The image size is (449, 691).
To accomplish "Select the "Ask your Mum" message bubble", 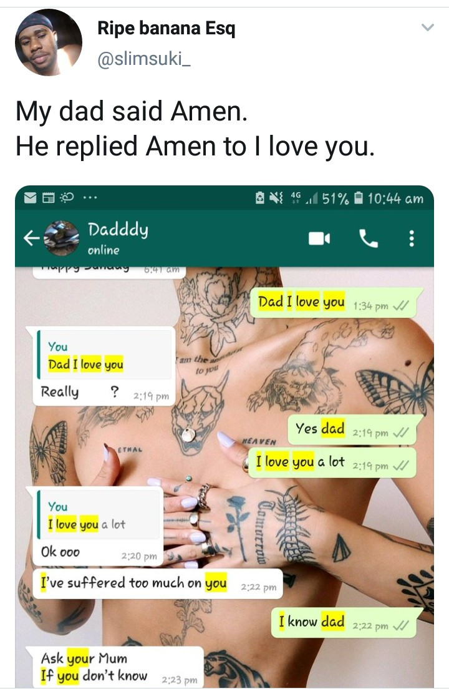I will (118, 667).
